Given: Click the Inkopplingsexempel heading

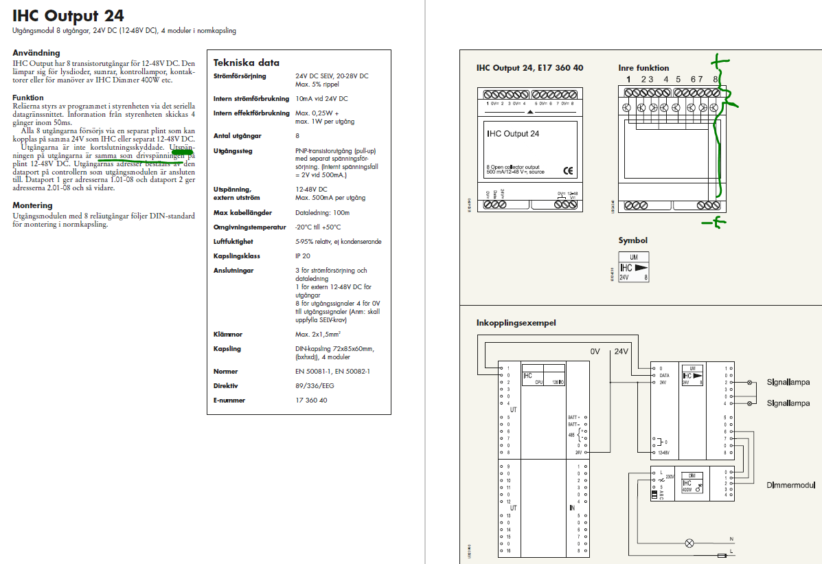Looking at the screenshot, I should click(515, 322).
